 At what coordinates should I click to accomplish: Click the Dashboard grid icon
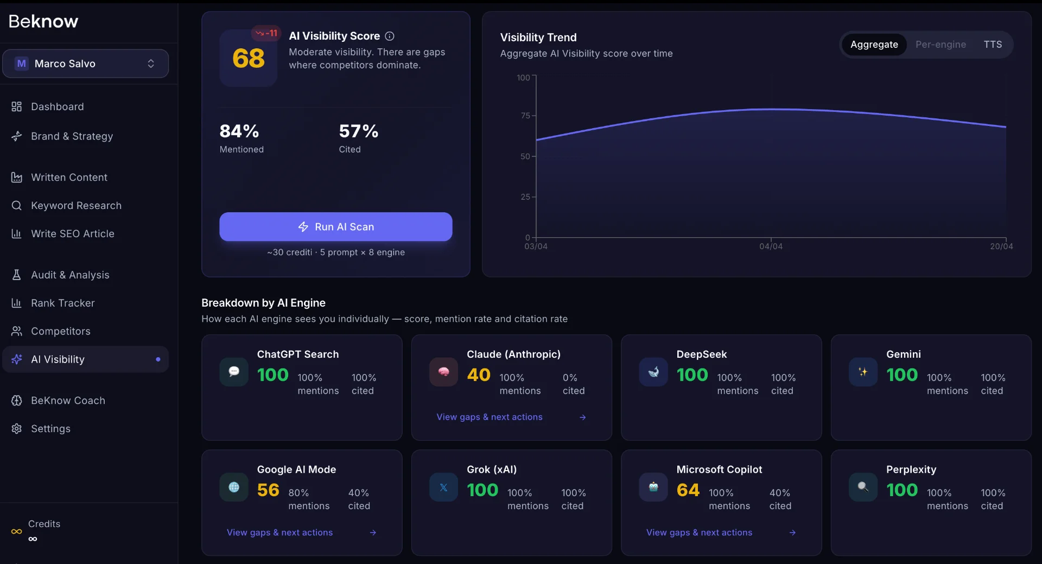pyautogui.click(x=17, y=106)
